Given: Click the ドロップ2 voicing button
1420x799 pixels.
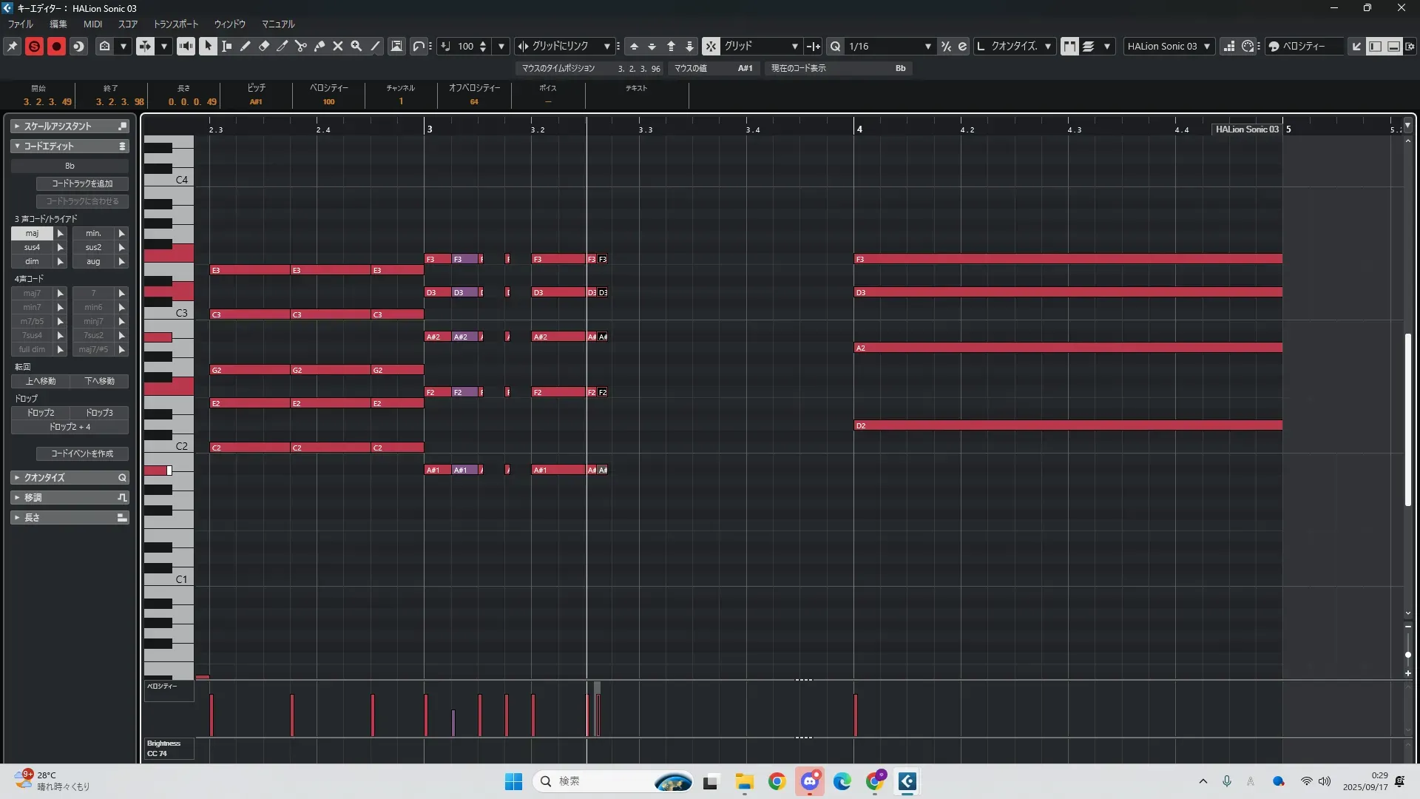Looking at the screenshot, I should click(41, 413).
